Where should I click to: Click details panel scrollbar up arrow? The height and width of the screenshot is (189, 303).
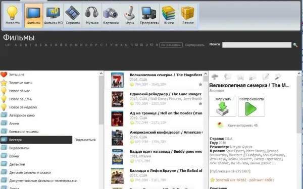(x=299, y=74)
